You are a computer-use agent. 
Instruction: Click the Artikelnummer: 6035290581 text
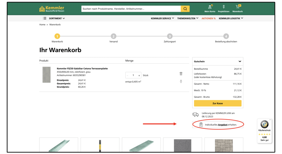click(x=71, y=75)
